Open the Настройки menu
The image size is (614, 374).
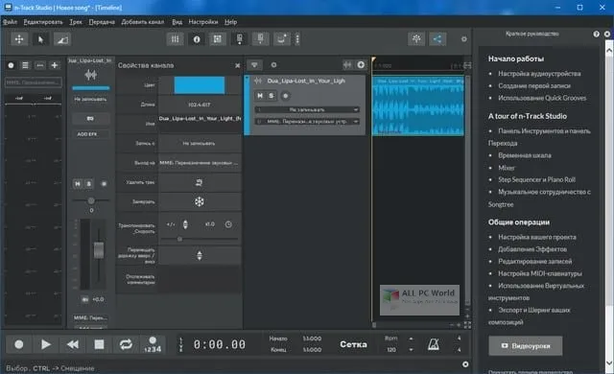203,22
